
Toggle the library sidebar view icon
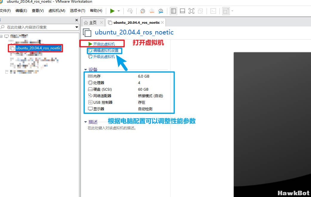click(x=174, y=11)
